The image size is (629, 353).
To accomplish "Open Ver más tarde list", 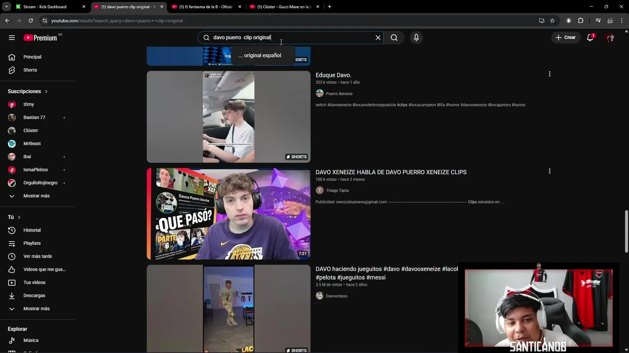I will [x=37, y=256].
